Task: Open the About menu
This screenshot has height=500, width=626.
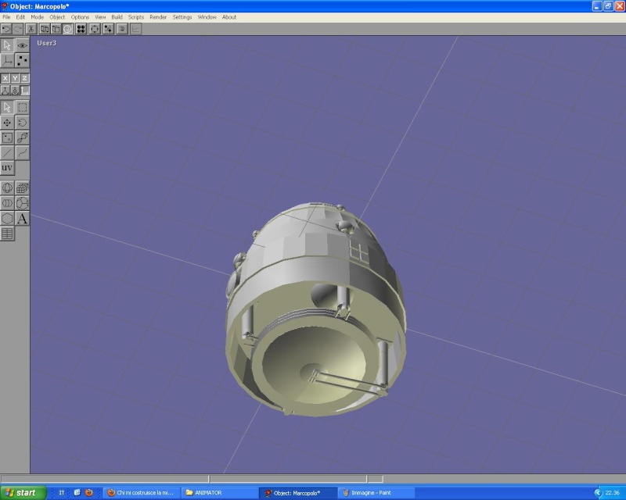Action: click(x=229, y=17)
